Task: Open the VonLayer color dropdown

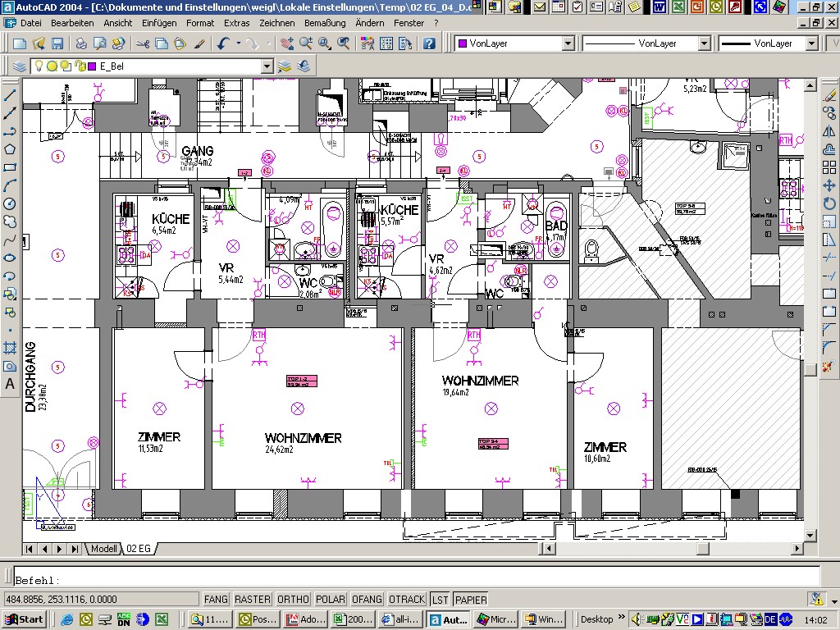Action: (568, 43)
